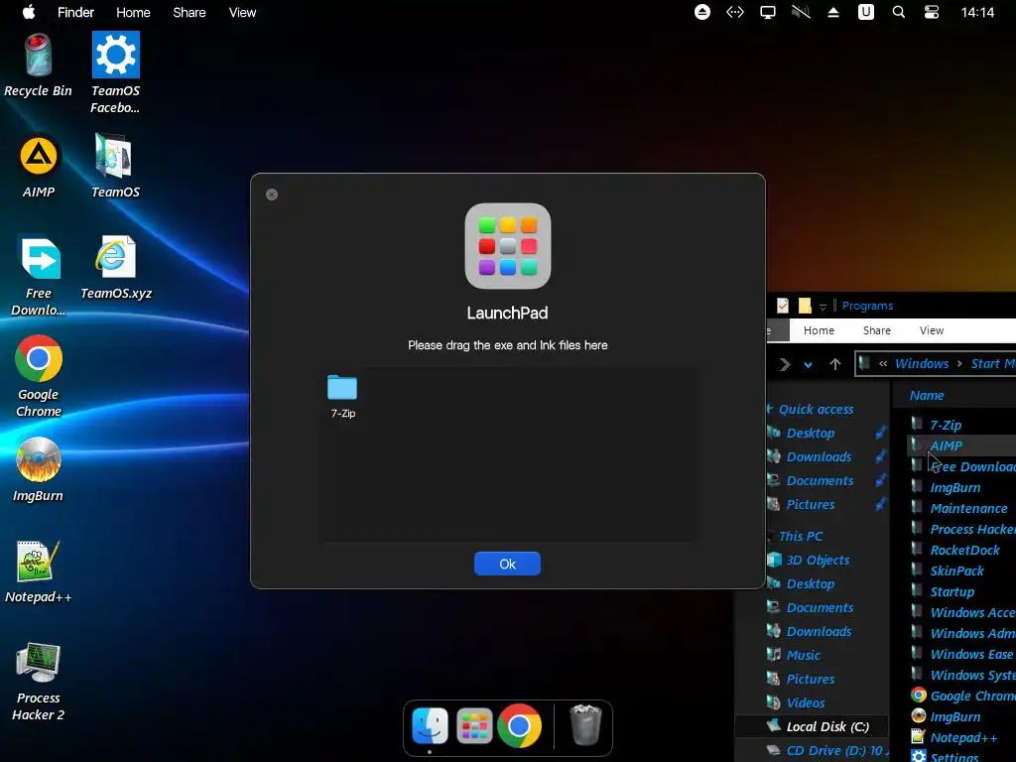Select the AIMP folder in Explorer list
This screenshot has height=762, width=1016.
coord(946,445)
